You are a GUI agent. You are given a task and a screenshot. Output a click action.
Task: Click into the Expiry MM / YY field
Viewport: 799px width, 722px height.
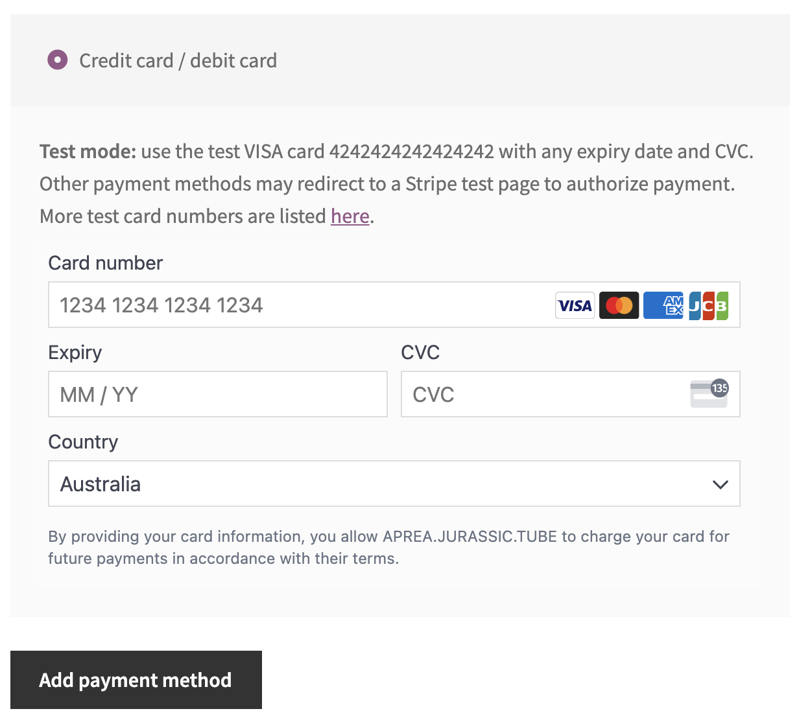(x=217, y=394)
